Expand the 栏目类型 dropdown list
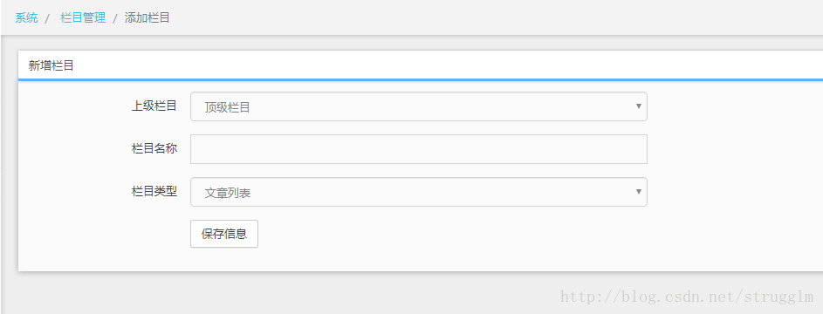 coord(418,192)
